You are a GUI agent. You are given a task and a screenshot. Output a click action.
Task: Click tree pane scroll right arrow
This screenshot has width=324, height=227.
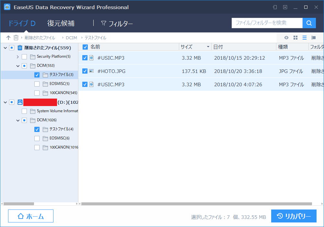point(77,204)
